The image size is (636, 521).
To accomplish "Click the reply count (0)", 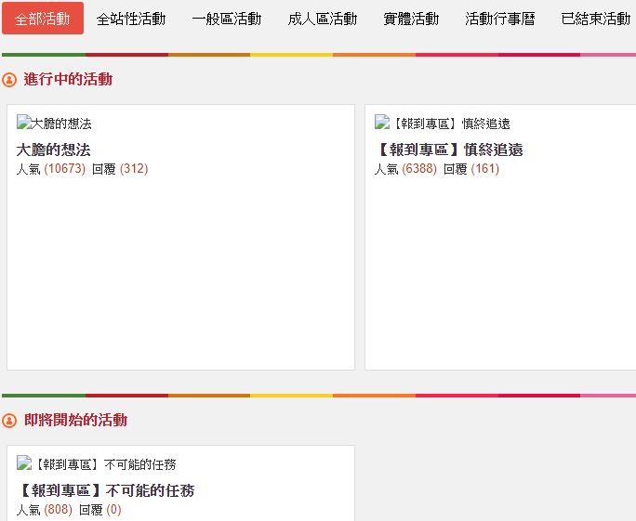I will pos(114,509).
